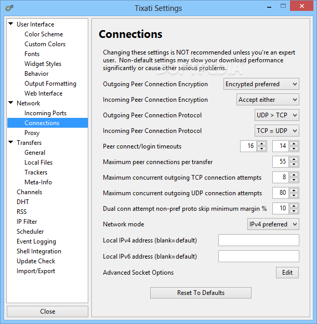This screenshot has width=317, height=324.
Task: Open the Color Scheme settings page
Action: (x=44, y=34)
